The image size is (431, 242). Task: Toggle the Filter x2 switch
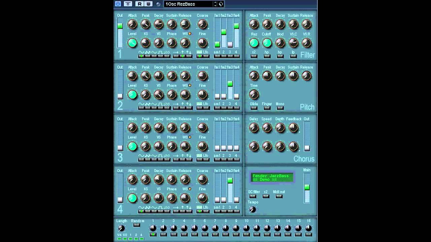(x=254, y=56)
